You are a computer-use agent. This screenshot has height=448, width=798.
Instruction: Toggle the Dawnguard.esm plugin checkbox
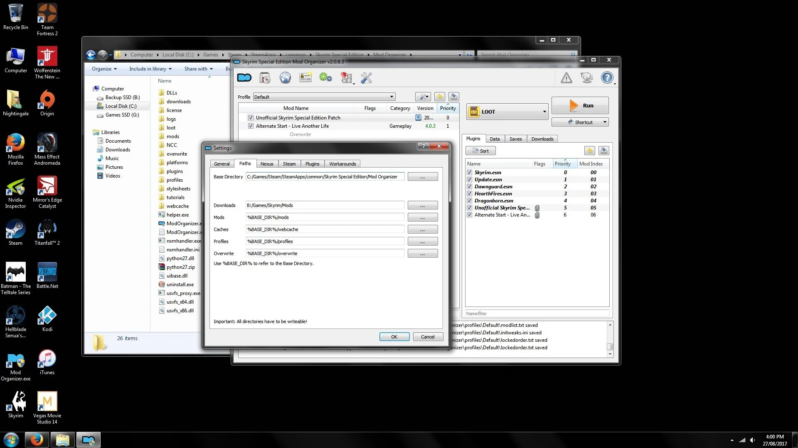pos(469,187)
